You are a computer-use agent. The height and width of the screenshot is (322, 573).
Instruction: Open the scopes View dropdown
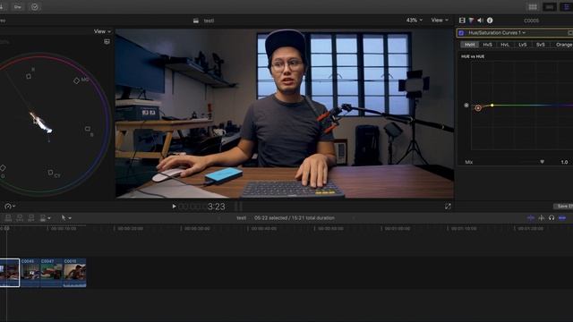pos(102,31)
